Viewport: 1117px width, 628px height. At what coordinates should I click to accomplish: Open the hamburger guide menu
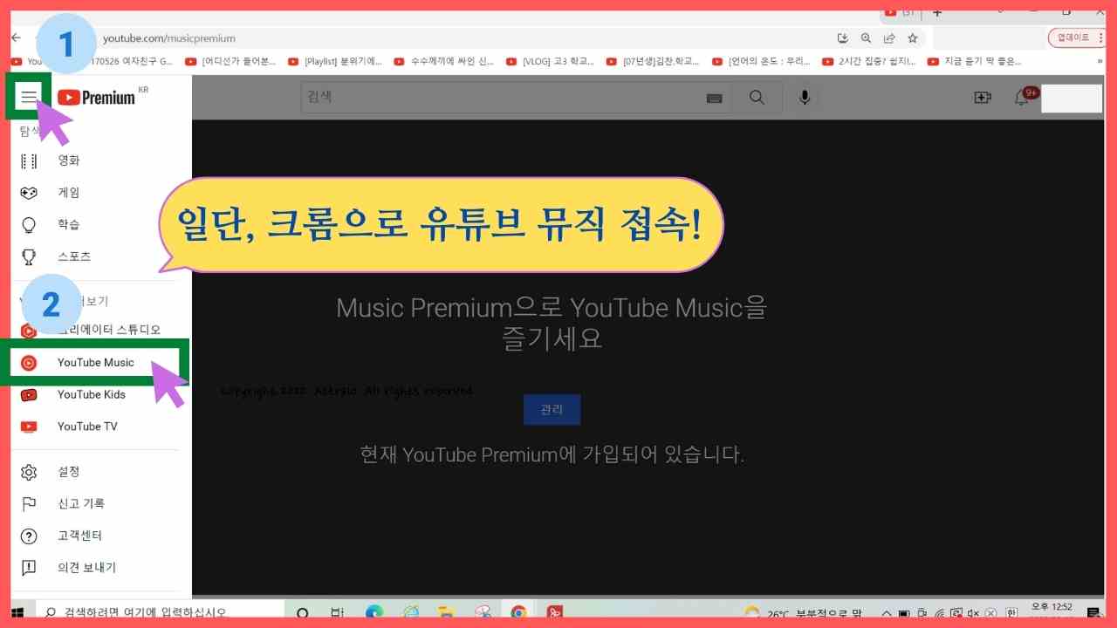pyautogui.click(x=29, y=97)
